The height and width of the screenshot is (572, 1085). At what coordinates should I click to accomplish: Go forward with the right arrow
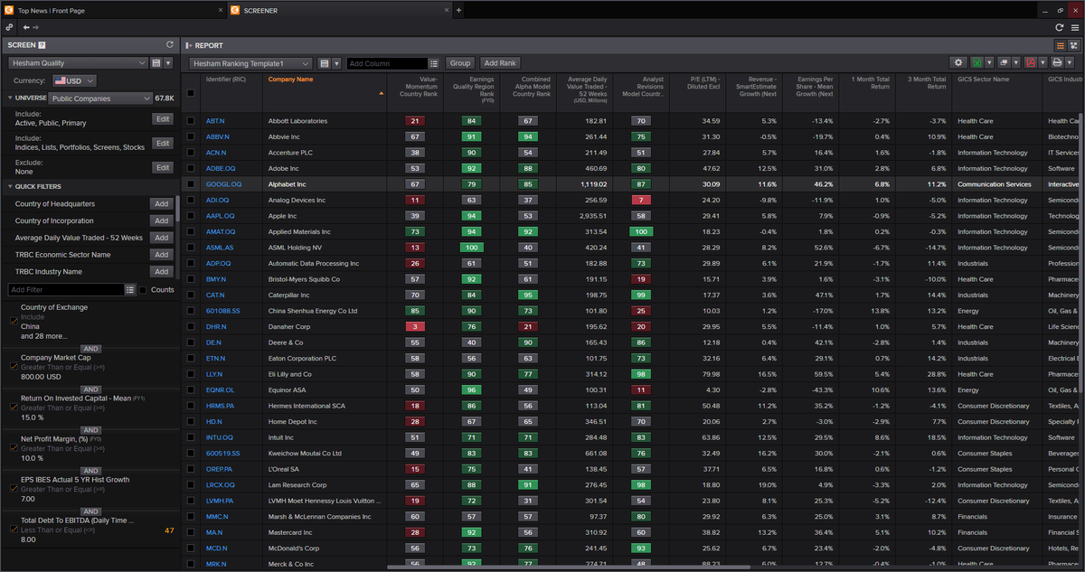pyautogui.click(x=36, y=28)
